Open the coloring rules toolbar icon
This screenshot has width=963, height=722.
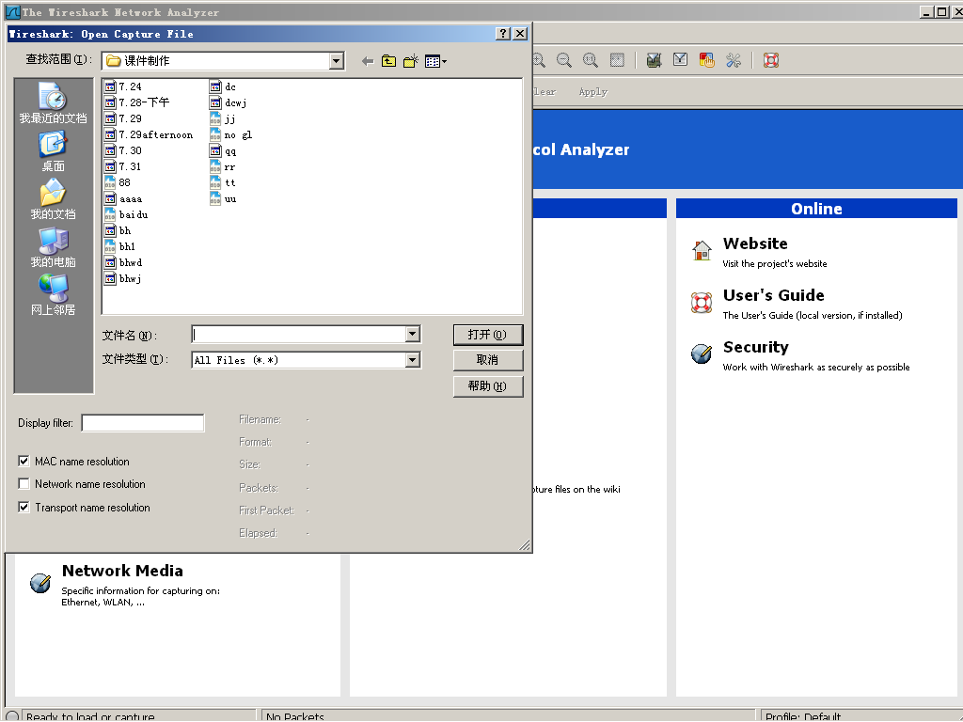[x=707, y=60]
